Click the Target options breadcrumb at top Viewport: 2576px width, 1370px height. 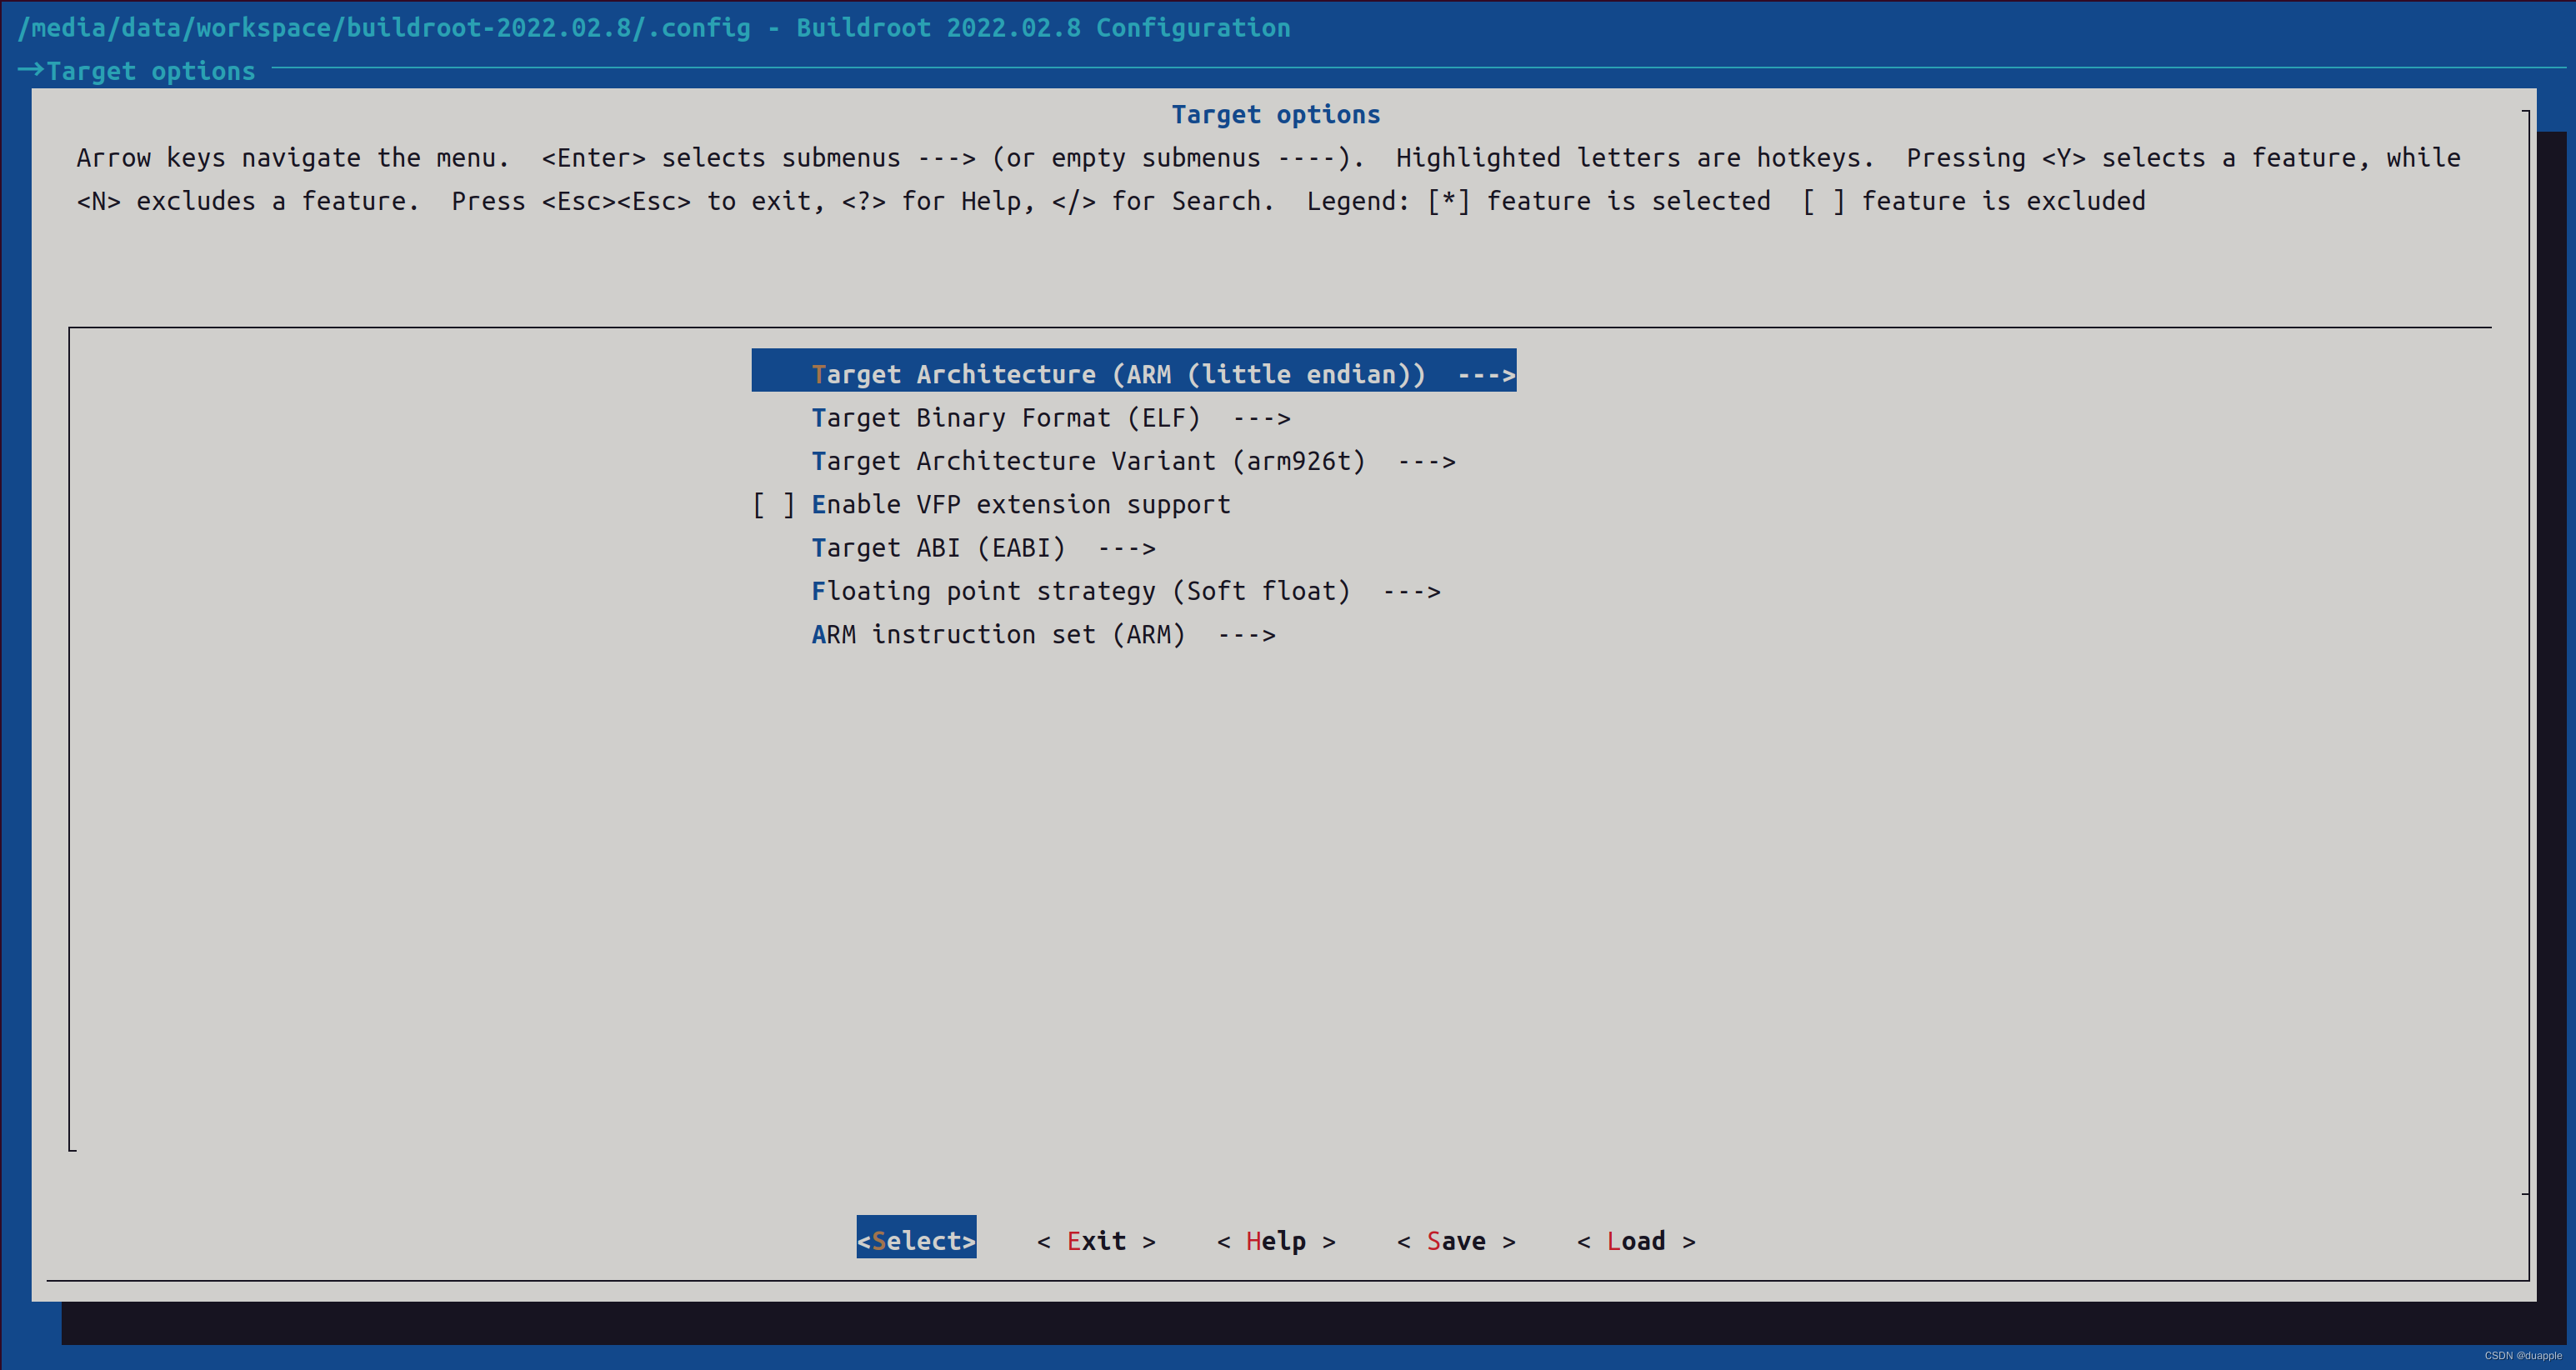pyautogui.click(x=150, y=71)
